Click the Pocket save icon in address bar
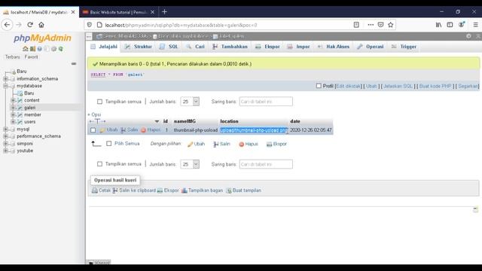This screenshot has width=482, height=271. coord(380,25)
